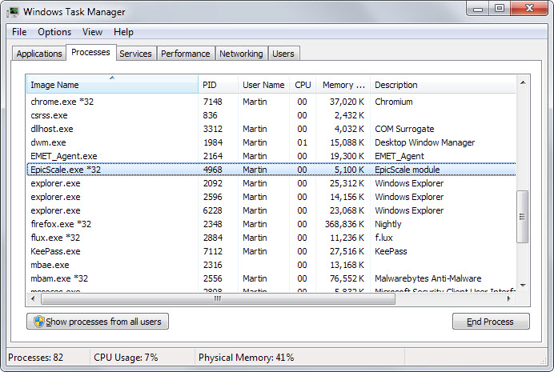Click PID 7148 cell

213,102
